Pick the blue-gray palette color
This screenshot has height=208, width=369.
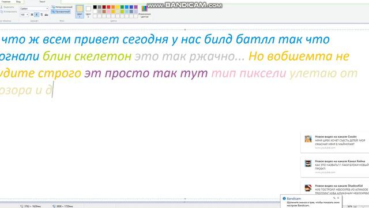click(x=131, y=12)
